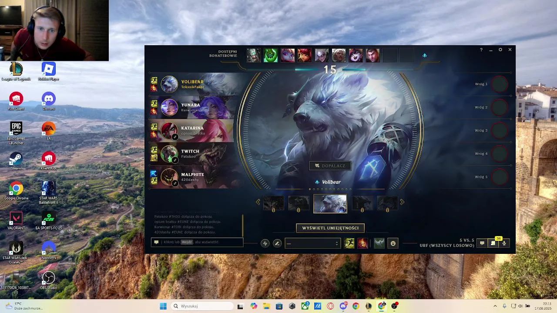Open Windows Start menu
The height and width of the screenshot is (313, 557).
[163, 306]
